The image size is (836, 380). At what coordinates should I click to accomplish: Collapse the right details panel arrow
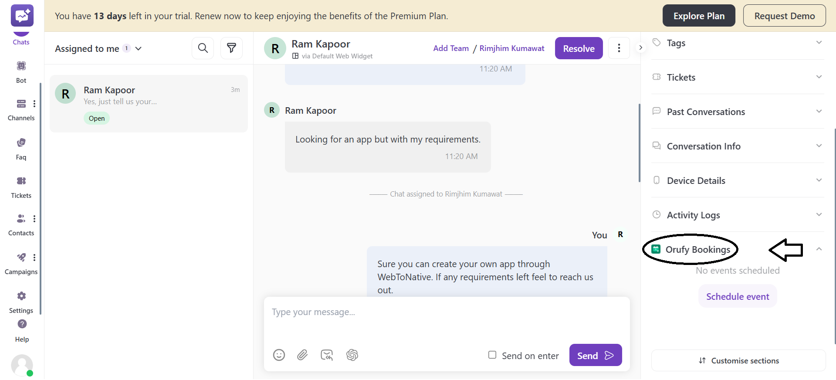[x=640, y=47]
